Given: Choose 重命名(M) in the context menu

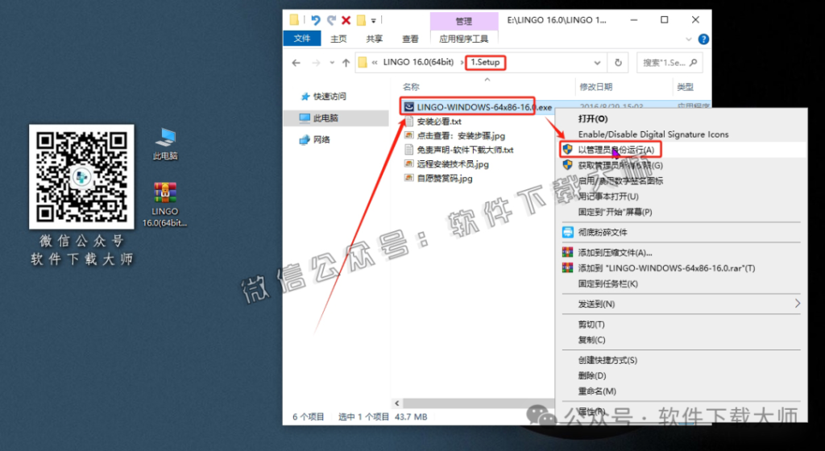Looking at the screenshot, I should 682,391.
